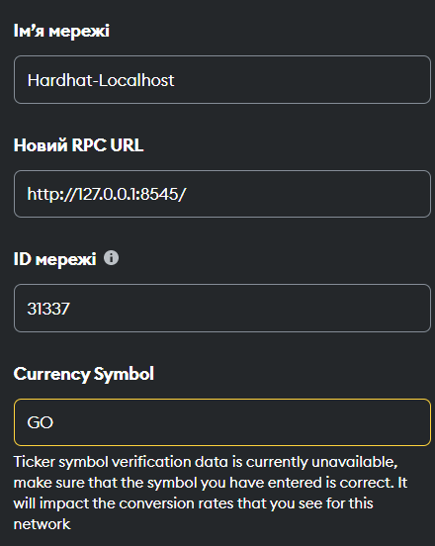435x546 pixels.
Task: Select the ID мережі input box
Action: pyautogui.click(x=222, y=309)
